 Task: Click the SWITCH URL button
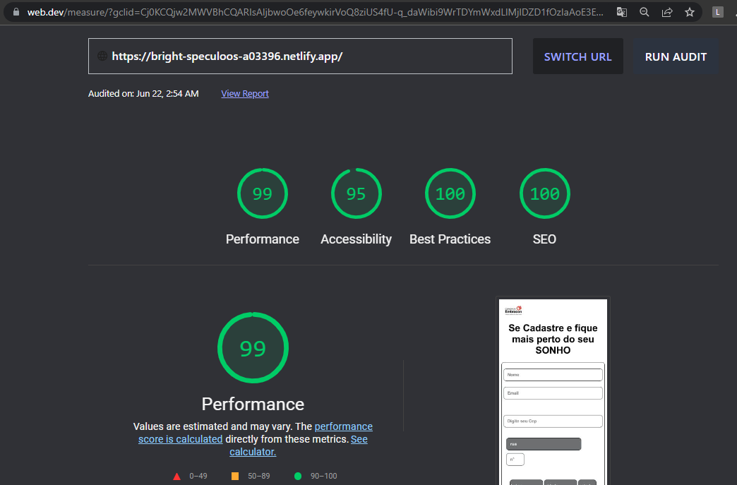click(577, 56)
